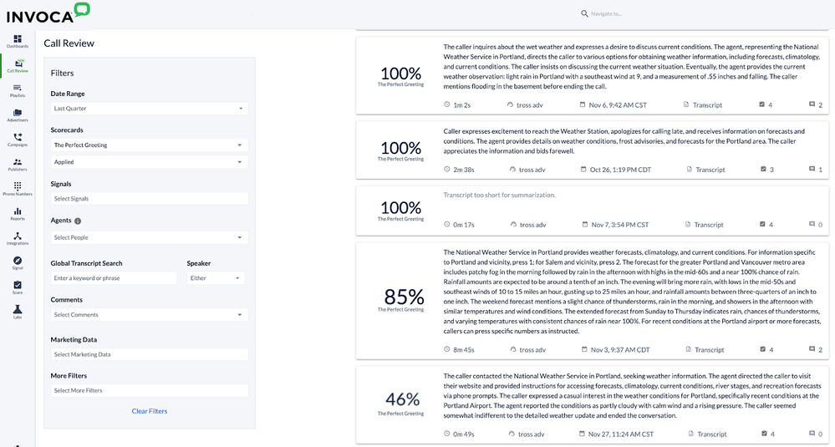
Task: Open Campaigns from the sidebar
Action: (18, 140)
